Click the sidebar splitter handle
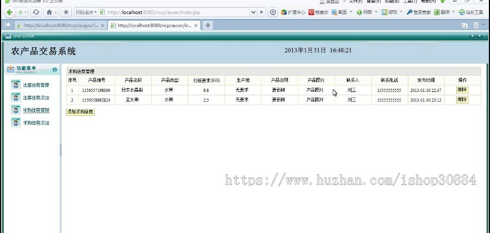This screenshot has width=490, height=233. pos(60,150)
